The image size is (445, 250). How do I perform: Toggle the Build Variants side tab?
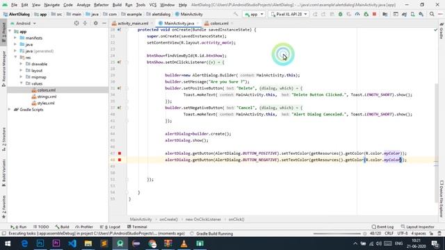[3, 173]
